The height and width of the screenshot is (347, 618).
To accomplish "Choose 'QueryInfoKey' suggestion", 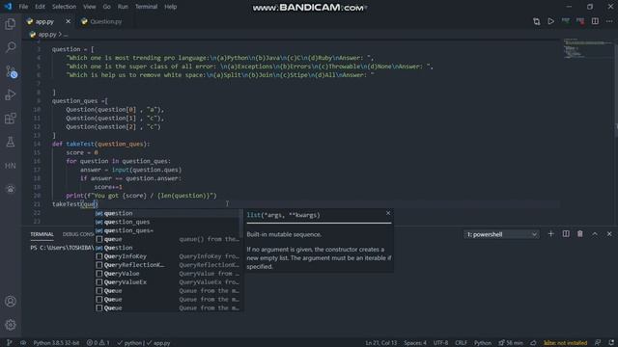I will point(168,256).
